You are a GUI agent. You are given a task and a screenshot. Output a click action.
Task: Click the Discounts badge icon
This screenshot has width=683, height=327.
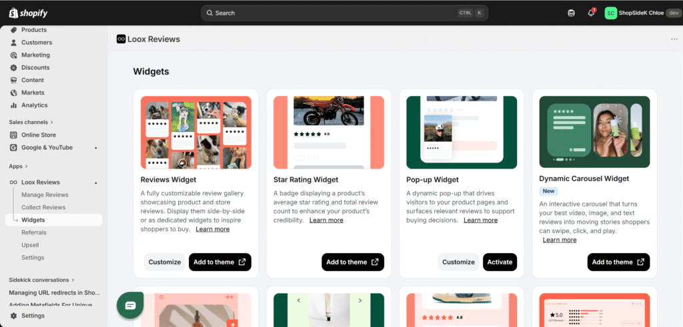point(13,68)
